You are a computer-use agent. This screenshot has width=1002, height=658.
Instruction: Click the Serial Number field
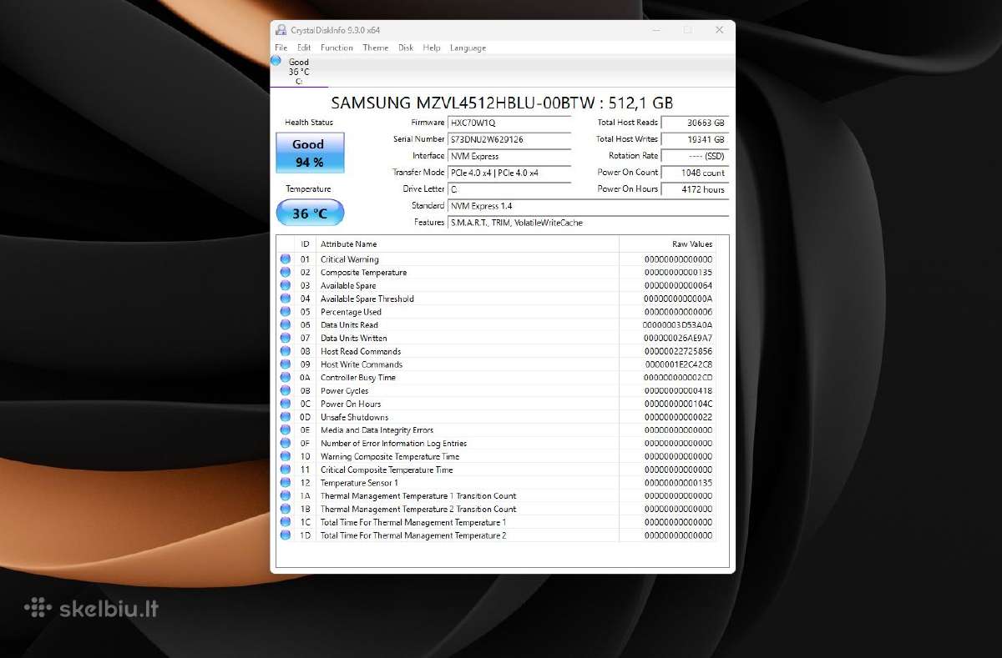pos(509,139)
